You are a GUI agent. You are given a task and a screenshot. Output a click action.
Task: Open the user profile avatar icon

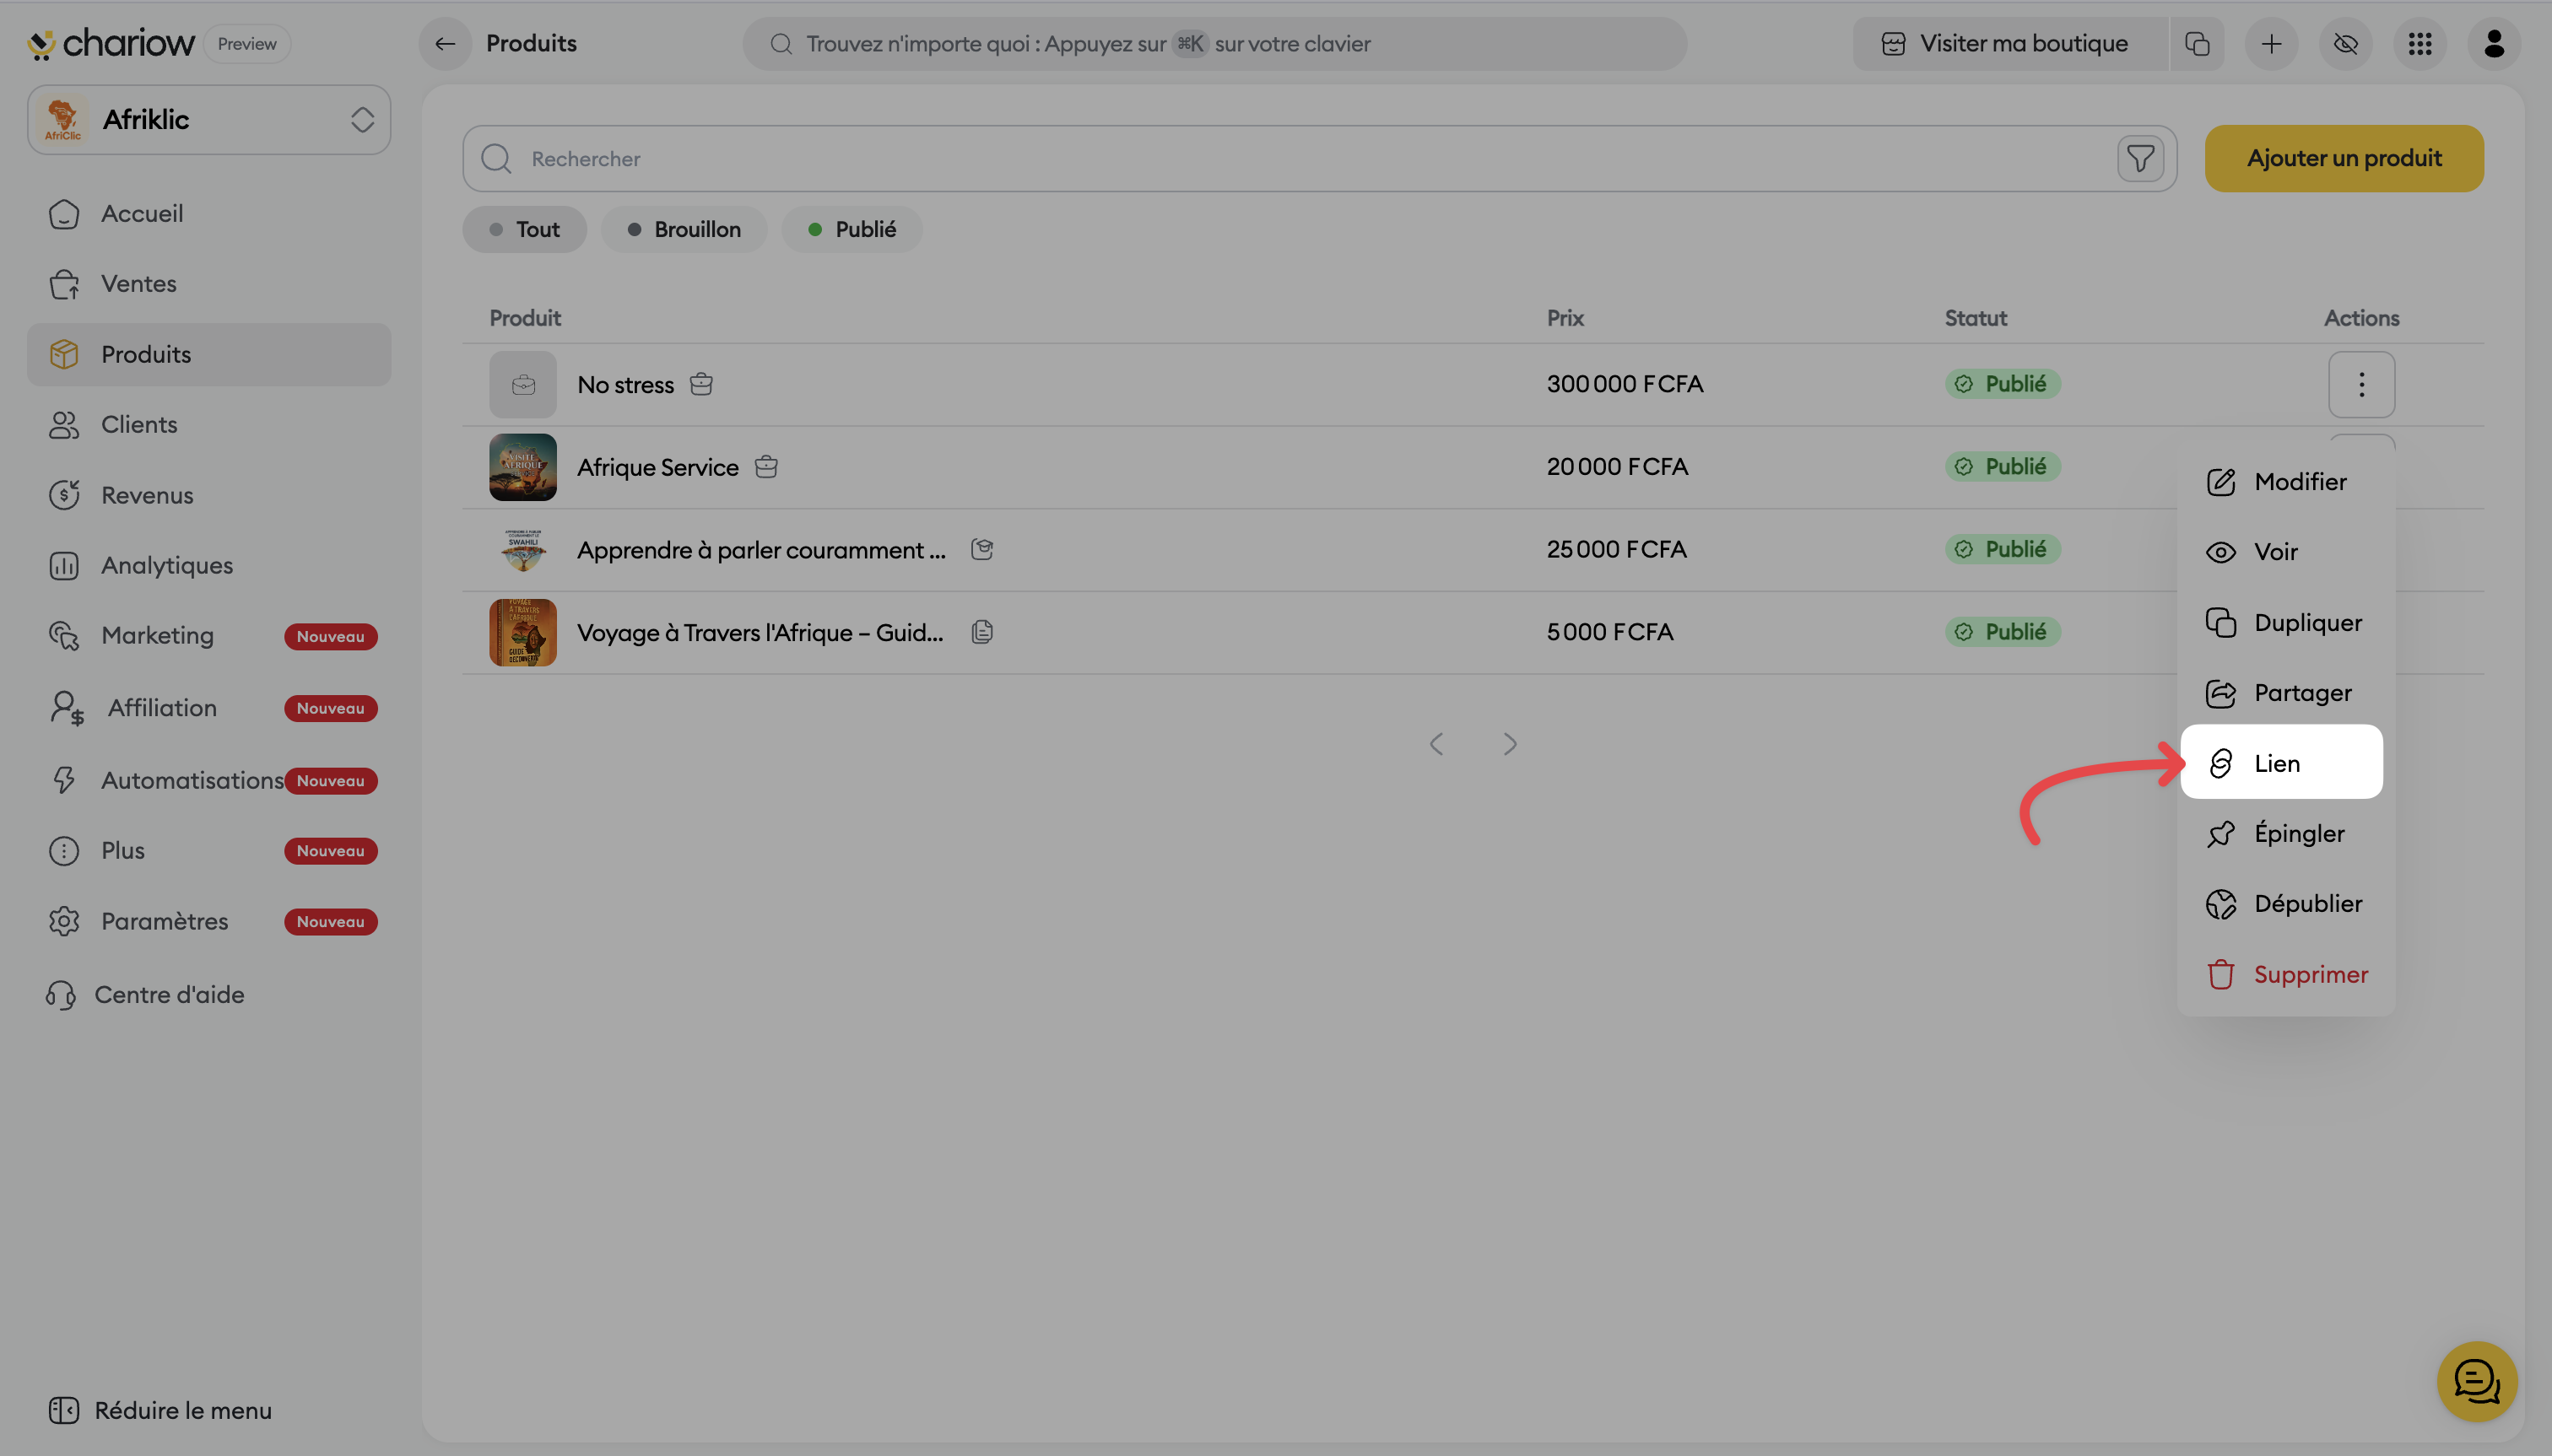[2493, 44]
